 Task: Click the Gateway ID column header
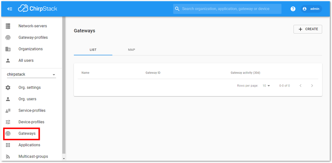point(153,73)
